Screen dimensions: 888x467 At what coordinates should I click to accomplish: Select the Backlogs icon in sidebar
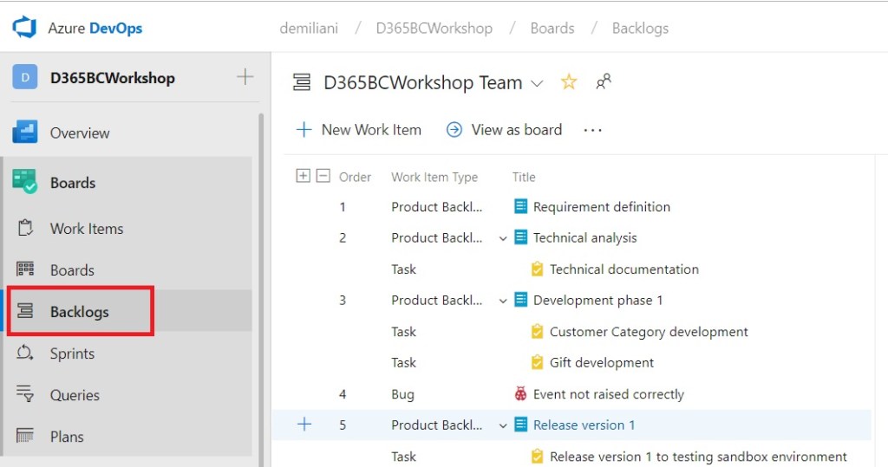25,311
